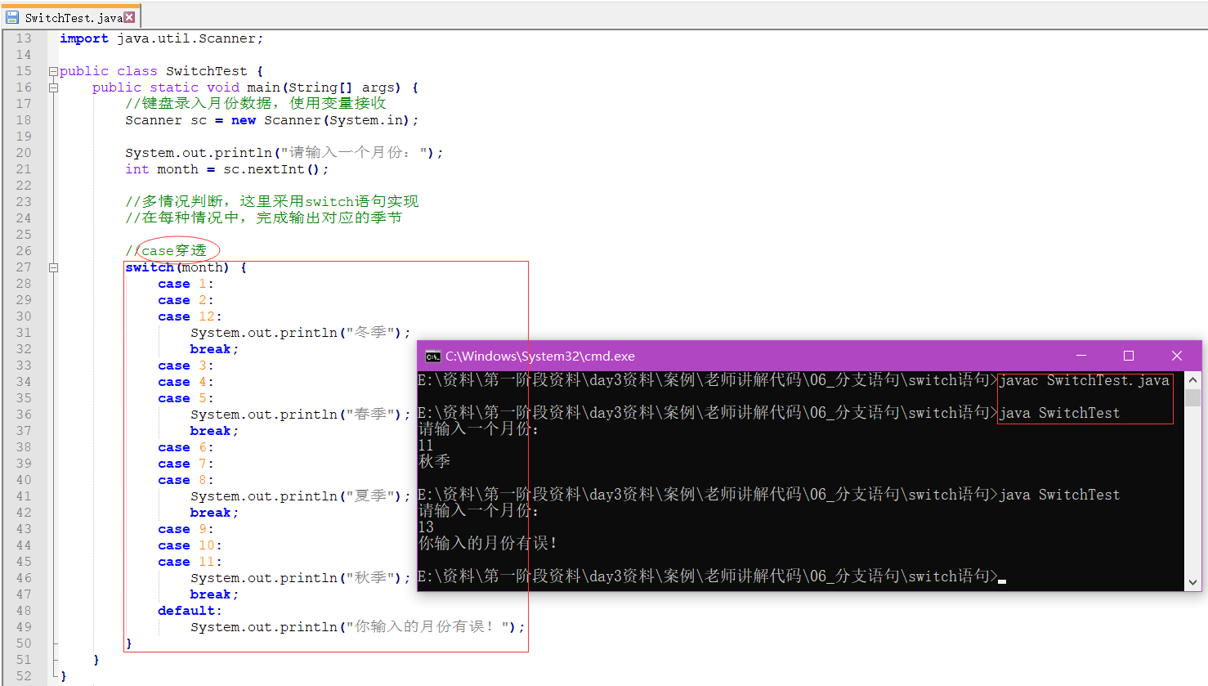
Task: Click the println "秋季" statement
Action: [301, 578]
